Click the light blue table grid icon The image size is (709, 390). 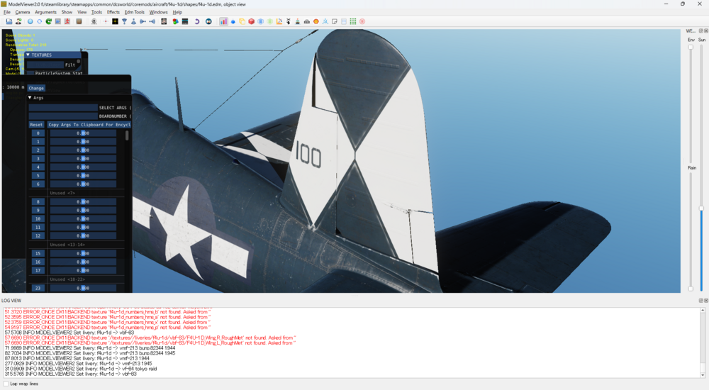344,21
